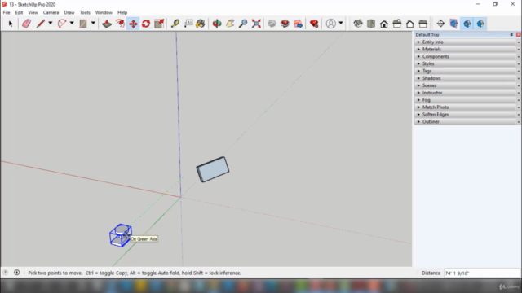
Task: Select the Select arrow tool
Action: coord(11,24)
